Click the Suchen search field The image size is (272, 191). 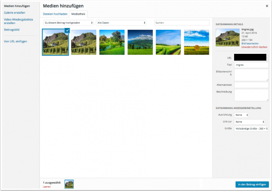[x=182, y=23]
